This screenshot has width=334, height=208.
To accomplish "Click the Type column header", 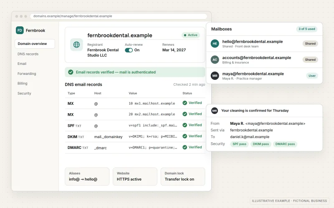I will point(71,93).
